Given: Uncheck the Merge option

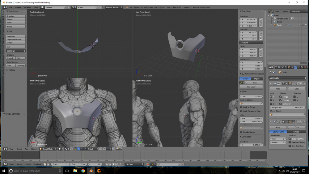Looking at the screenshot, I should click(281, 97).
